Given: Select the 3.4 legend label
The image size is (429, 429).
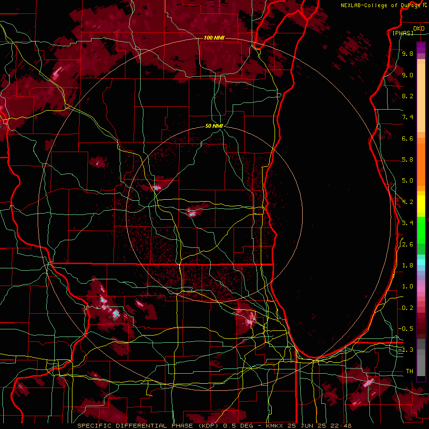Looking at the screenshot, I should pos(408,223).
